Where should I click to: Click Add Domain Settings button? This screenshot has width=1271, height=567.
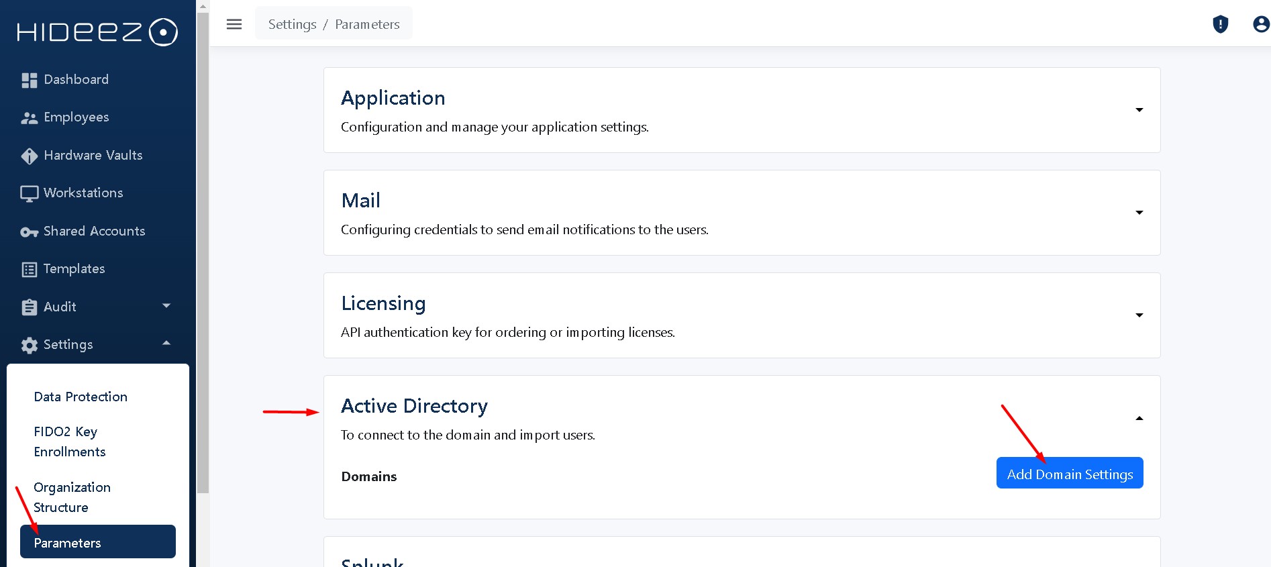coord(1069,474)
